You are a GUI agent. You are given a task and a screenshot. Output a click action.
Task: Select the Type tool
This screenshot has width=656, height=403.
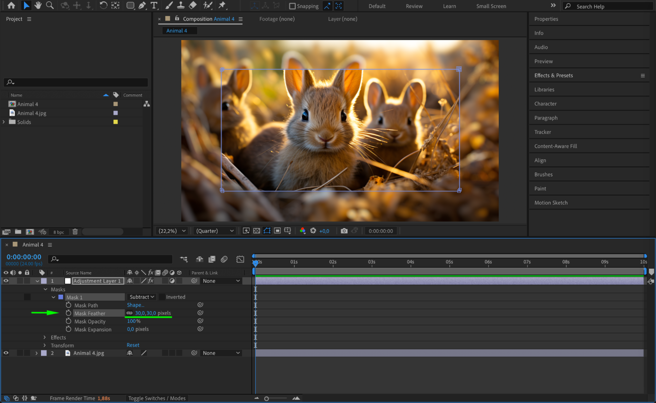[154, 5]
